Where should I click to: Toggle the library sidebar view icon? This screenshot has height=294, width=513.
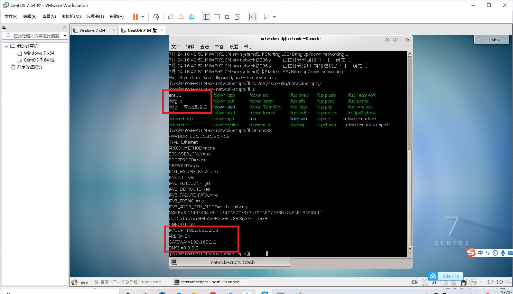[x=206, y=17]
